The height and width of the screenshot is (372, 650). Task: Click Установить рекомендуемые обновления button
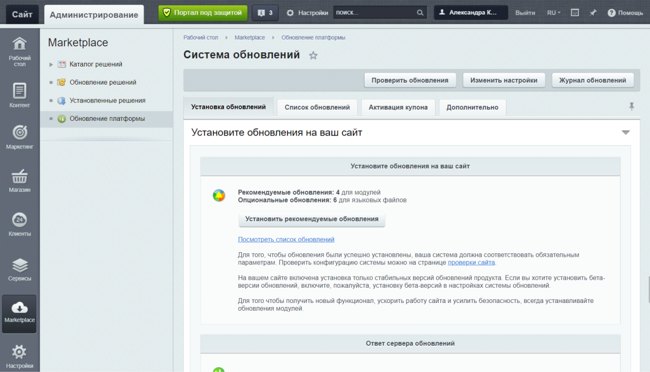pos(312,219)
